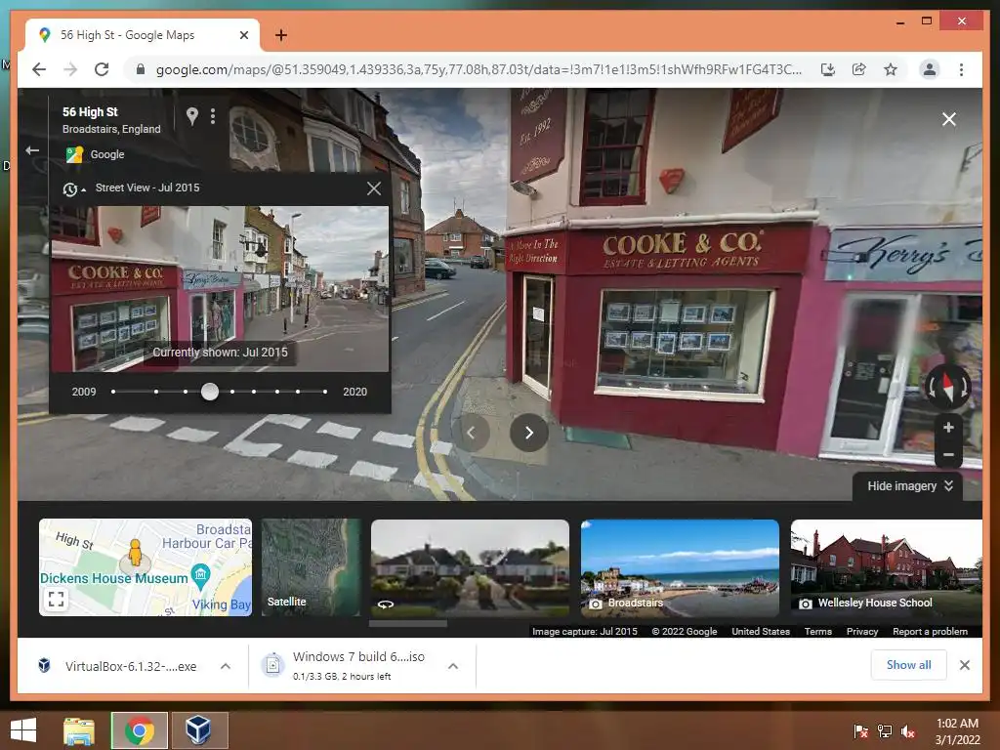Open the Broadstairs photo thumbnail
The image size is (1000, 750).
click(680, 567)
